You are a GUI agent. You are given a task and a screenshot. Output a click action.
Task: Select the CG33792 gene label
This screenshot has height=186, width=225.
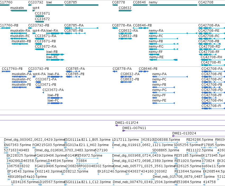coord(36,2)
